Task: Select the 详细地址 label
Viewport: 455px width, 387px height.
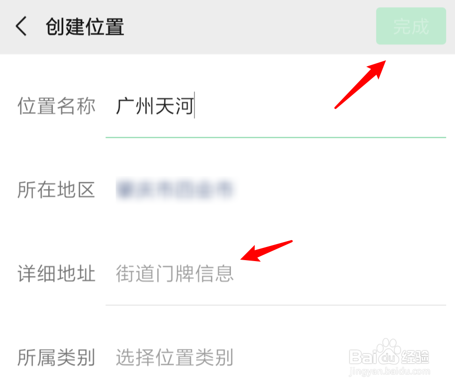Action: [x=56, y=273]
